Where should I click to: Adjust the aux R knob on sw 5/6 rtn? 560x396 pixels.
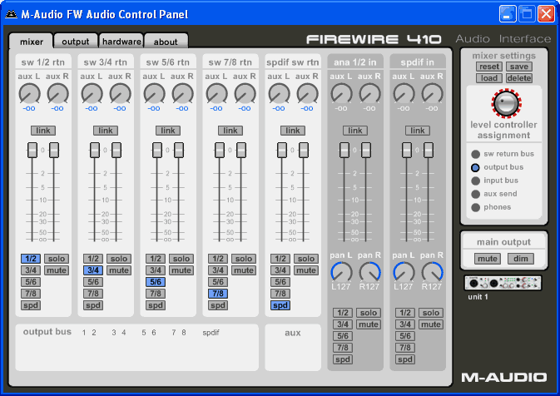(x=182, y=93)
